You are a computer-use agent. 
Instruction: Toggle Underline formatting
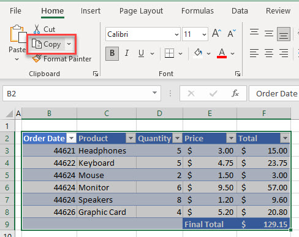[x=141, y=53]
